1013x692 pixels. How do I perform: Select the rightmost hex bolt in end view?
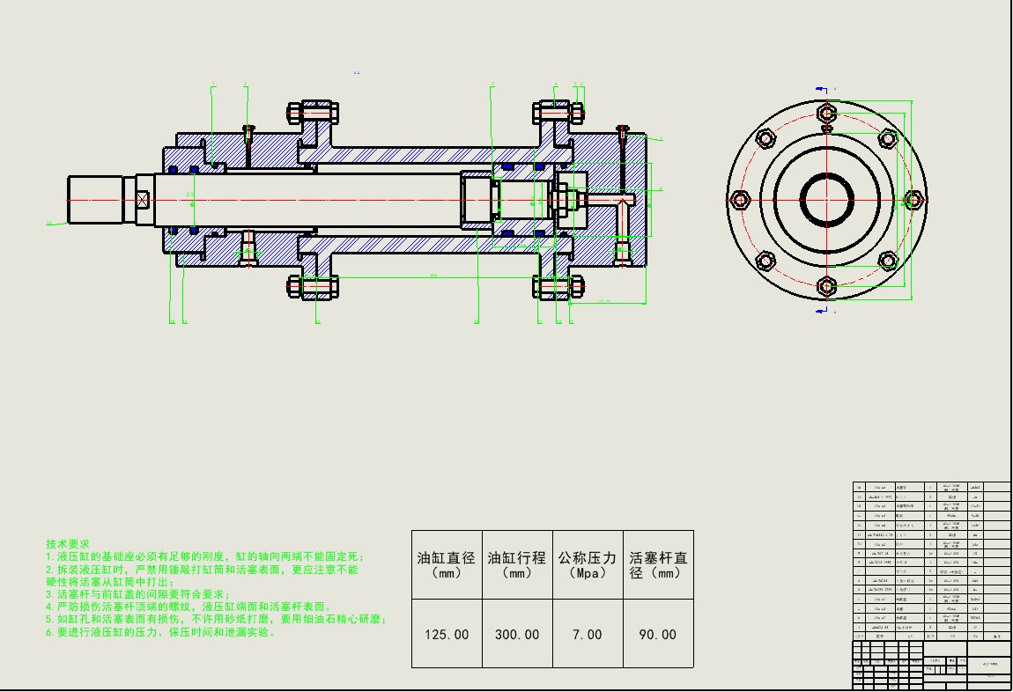point(913,200)
